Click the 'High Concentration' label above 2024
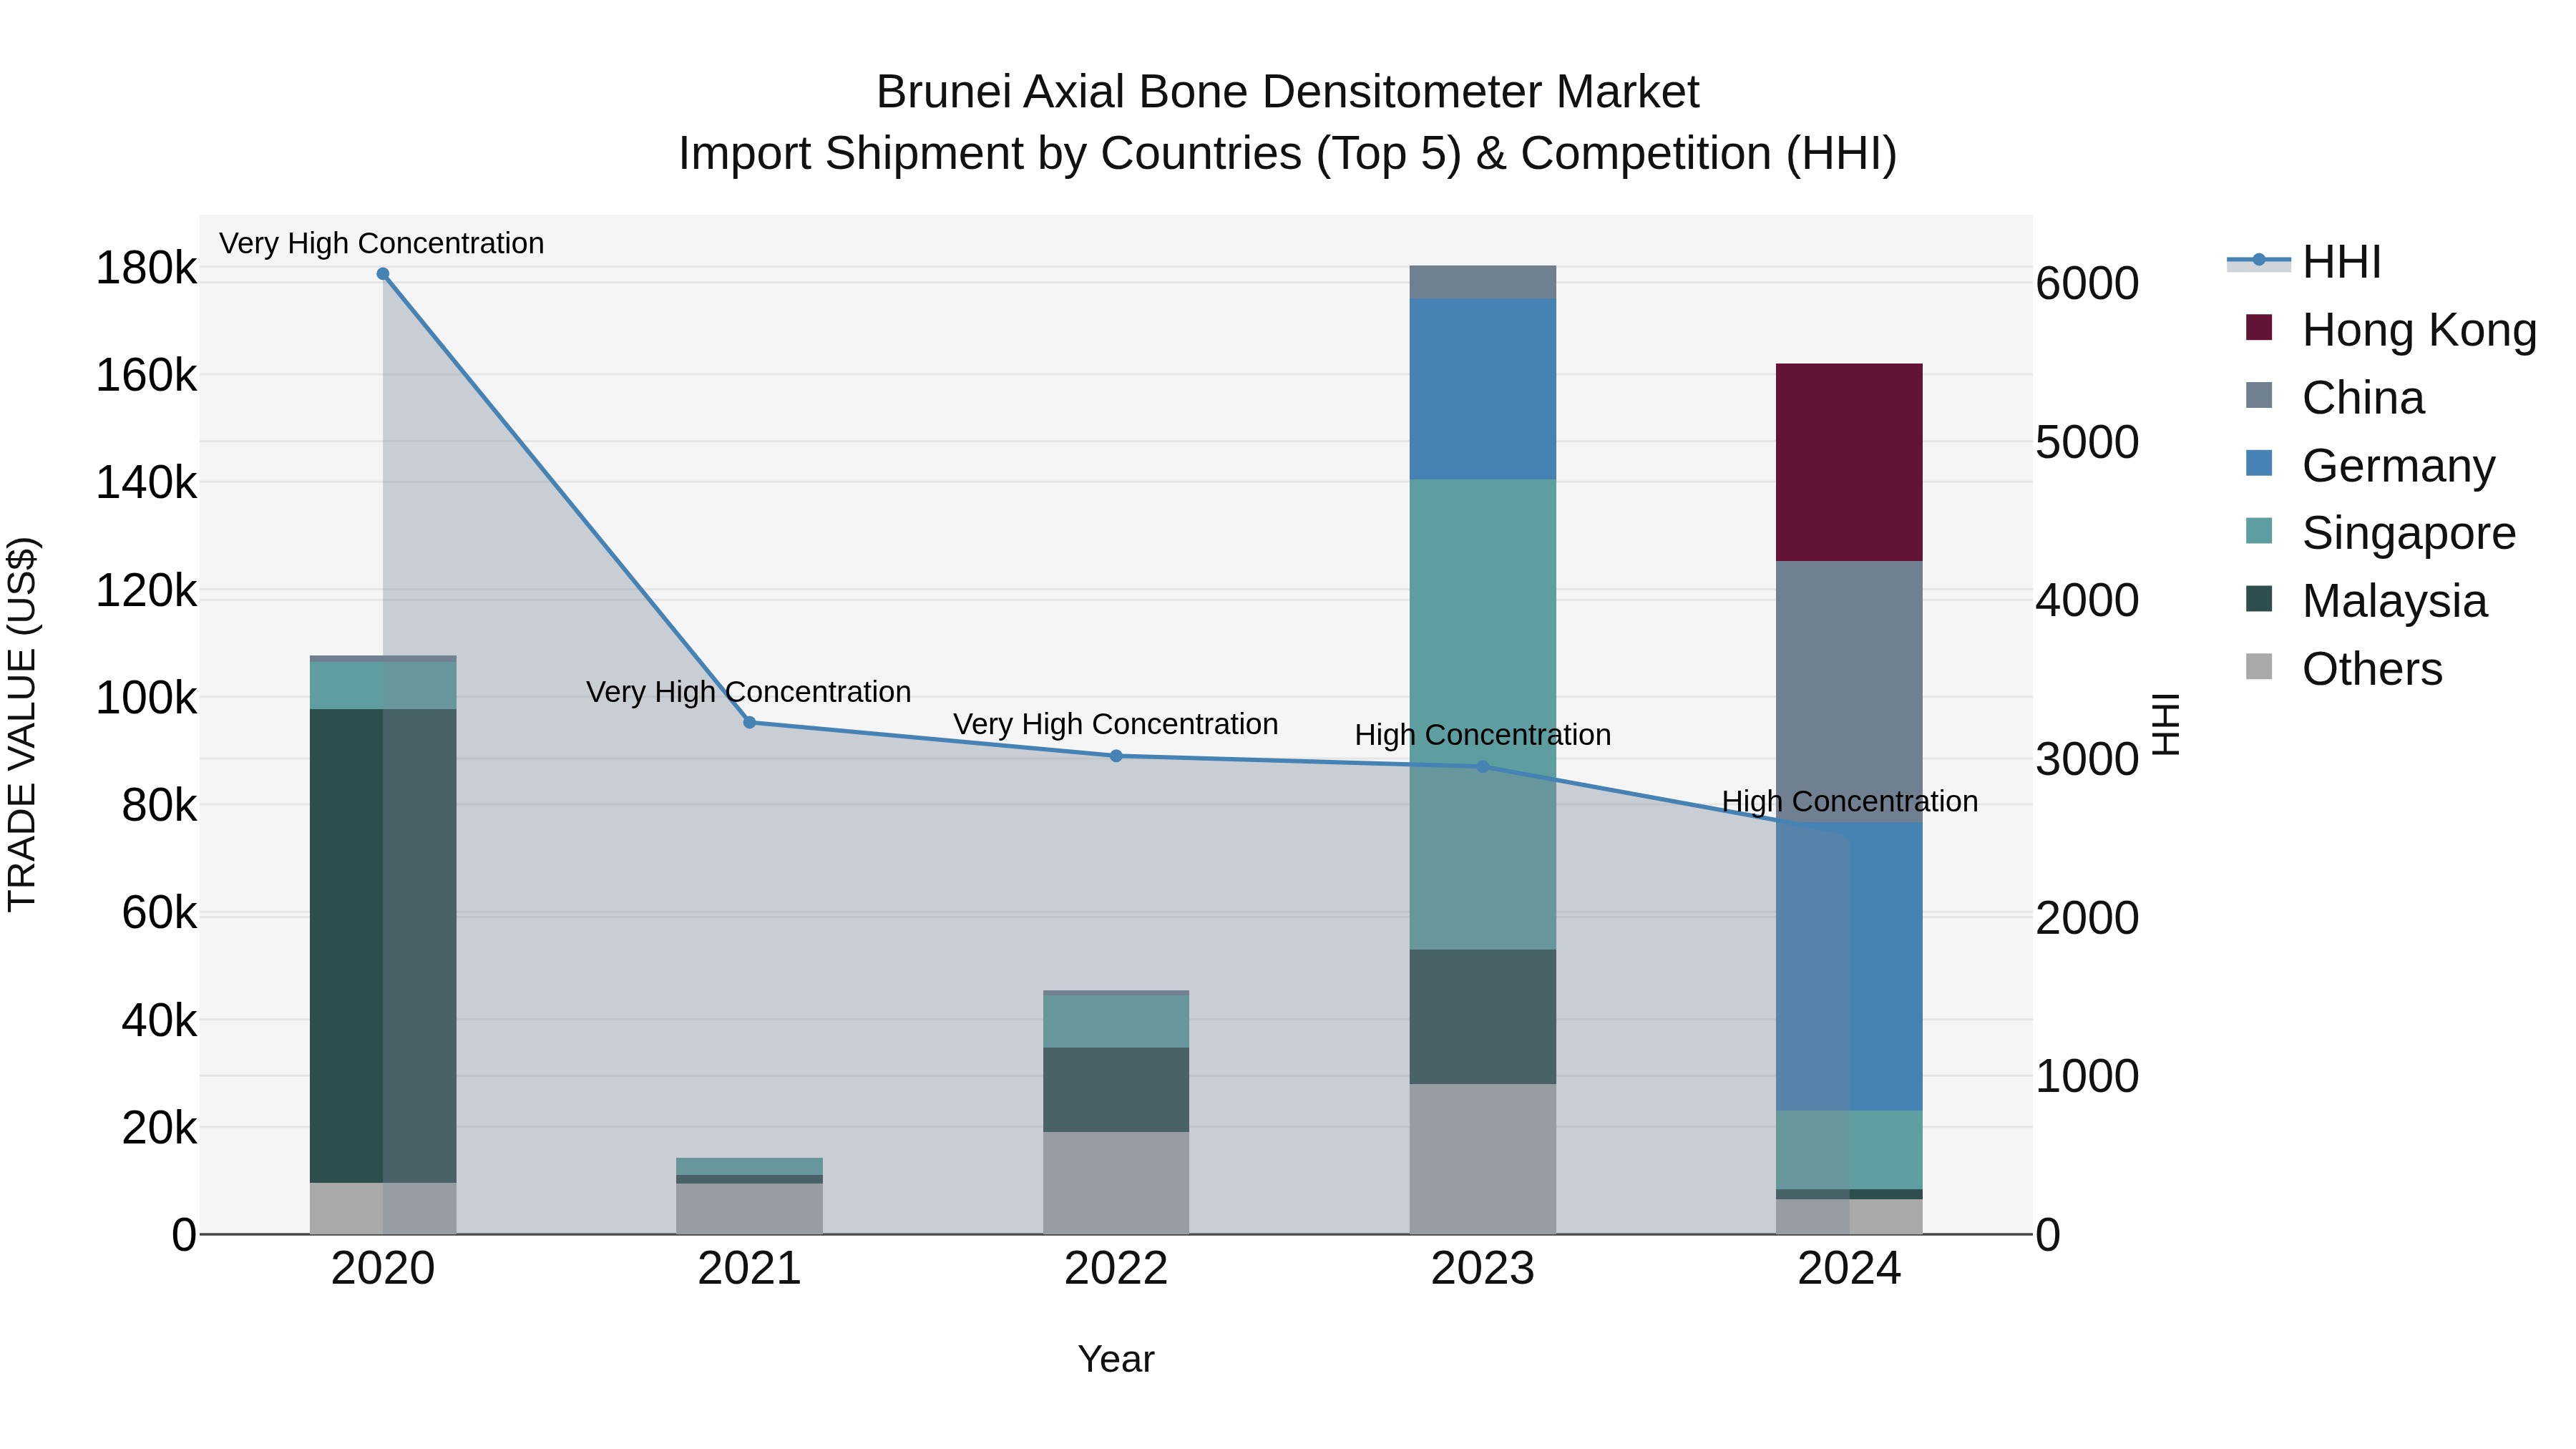Image resolution: width=2576 pixels, height=1449 pixels. pyautogui.click(x=1850, y=802)
